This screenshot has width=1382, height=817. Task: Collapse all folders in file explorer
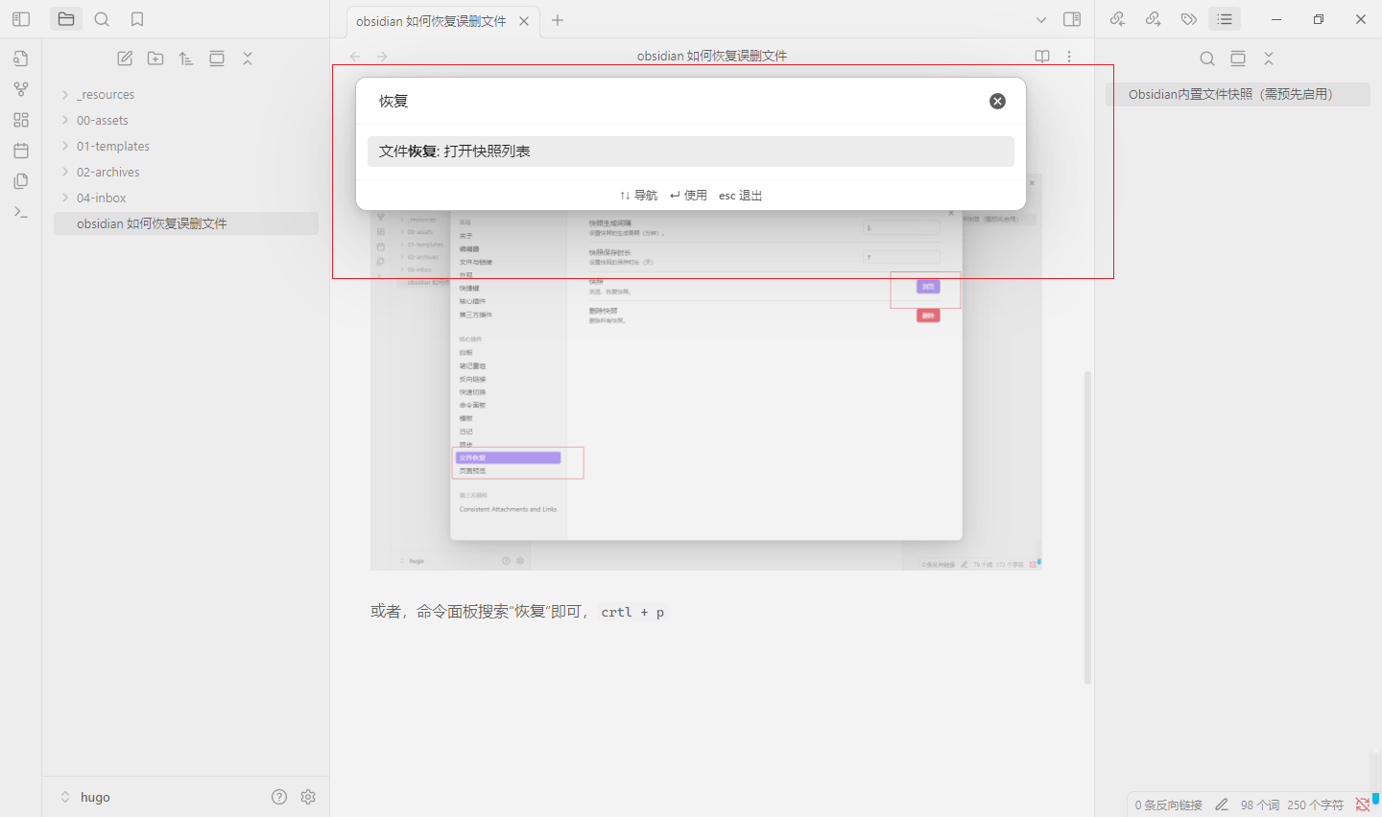[x=248, y=58]
